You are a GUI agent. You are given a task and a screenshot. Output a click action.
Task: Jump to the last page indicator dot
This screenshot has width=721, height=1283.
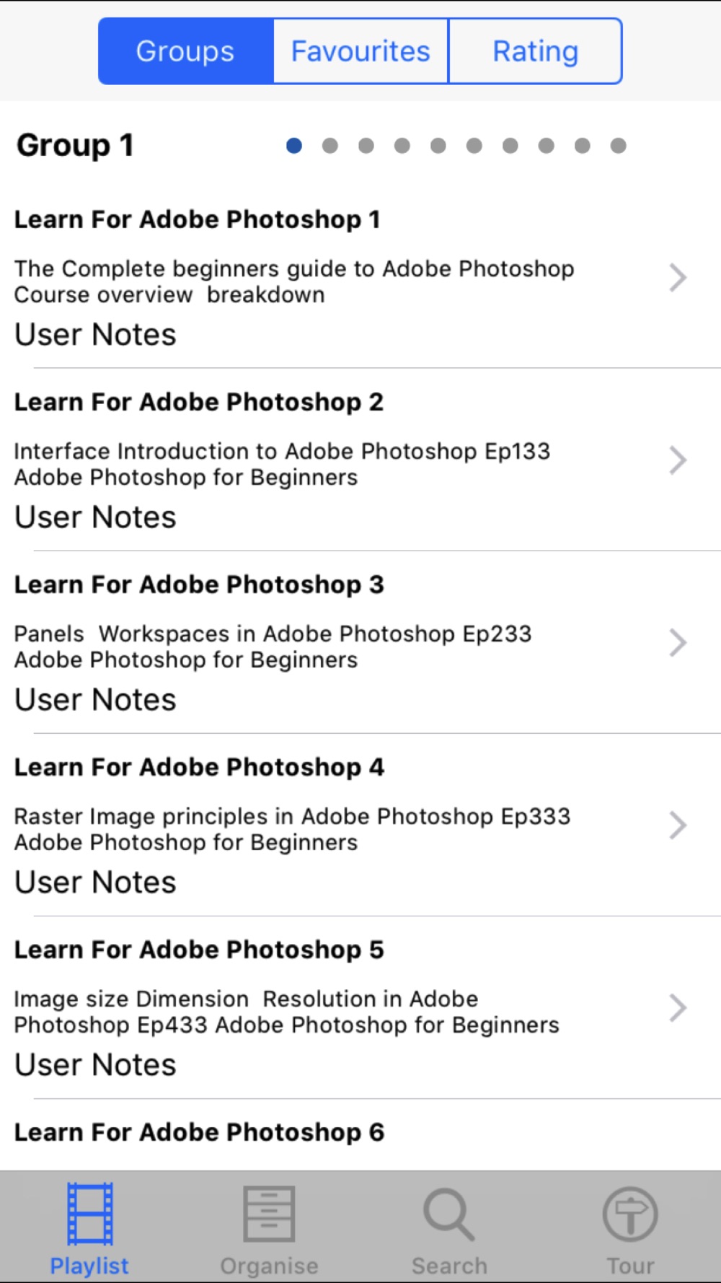pyautogui.click(x=618, y=146)
